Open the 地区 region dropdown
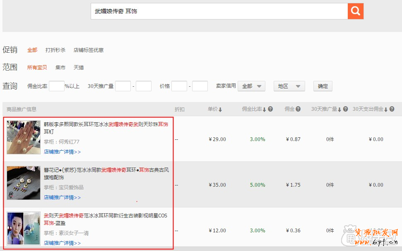This screenshot has width=402, height=251. pos(289,86)
